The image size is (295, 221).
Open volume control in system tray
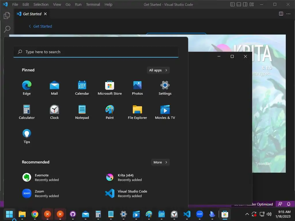[269, 214]
